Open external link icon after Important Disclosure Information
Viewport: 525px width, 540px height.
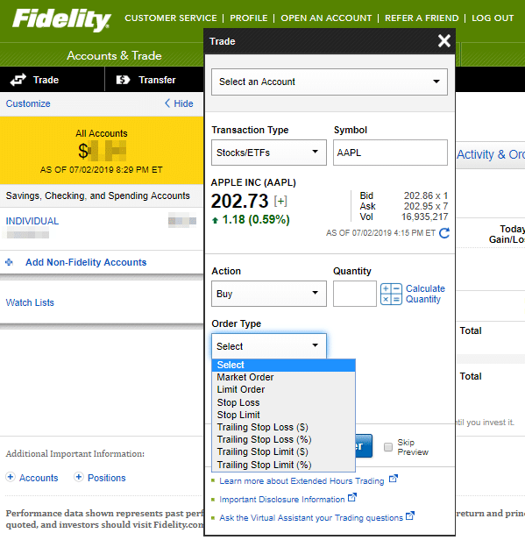coord(352,498)
